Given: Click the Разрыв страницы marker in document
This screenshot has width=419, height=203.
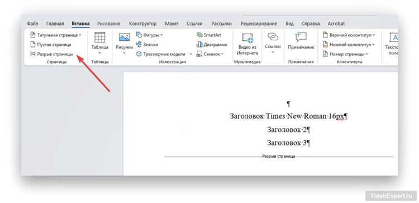Looking at the screenshot, I should 278,156.
